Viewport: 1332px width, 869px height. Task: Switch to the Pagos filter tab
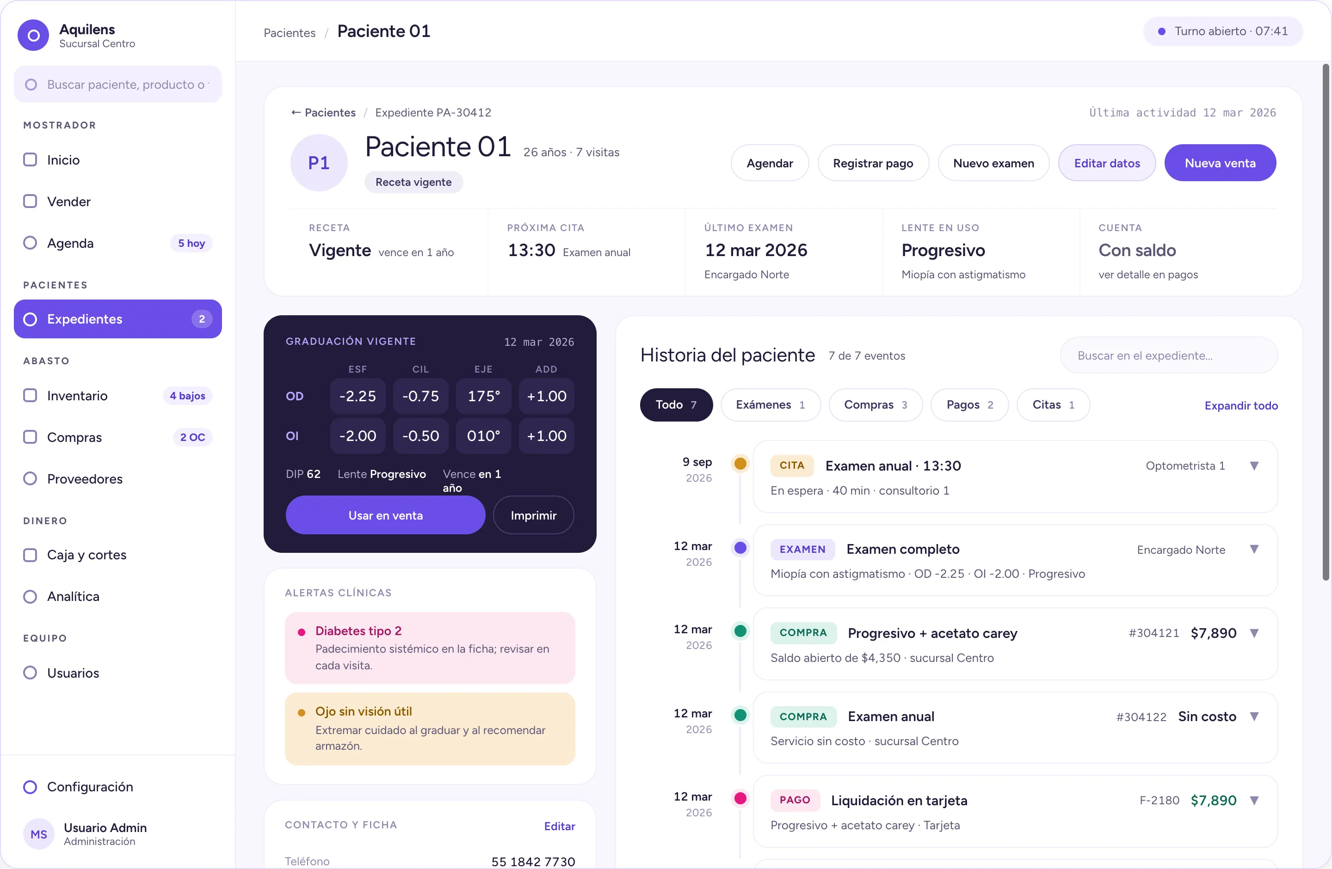point(969,404)
